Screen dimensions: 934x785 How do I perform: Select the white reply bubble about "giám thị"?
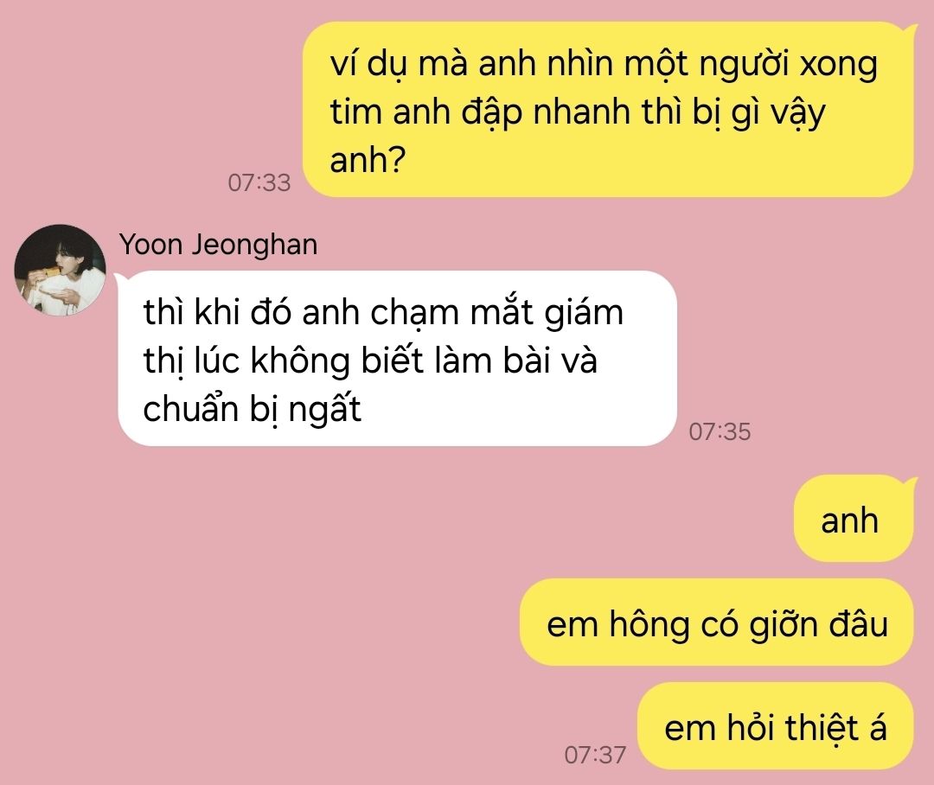[397, 359]
